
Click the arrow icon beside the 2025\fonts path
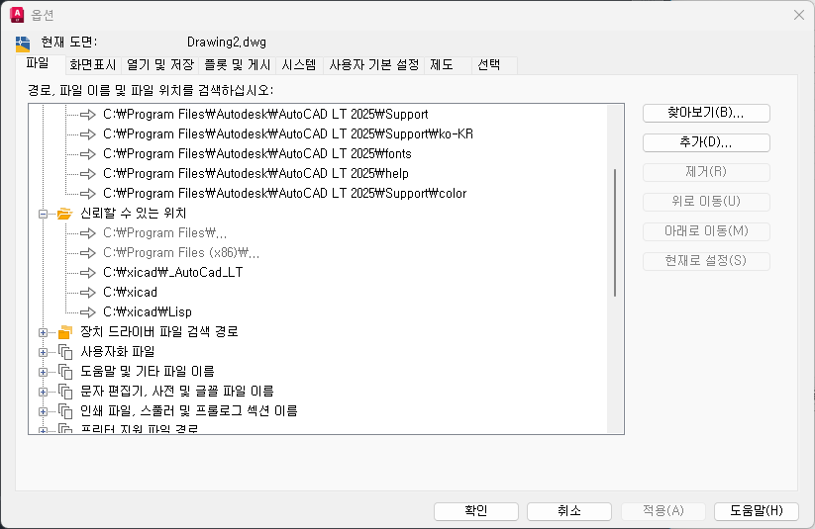[x=88, y=154]
